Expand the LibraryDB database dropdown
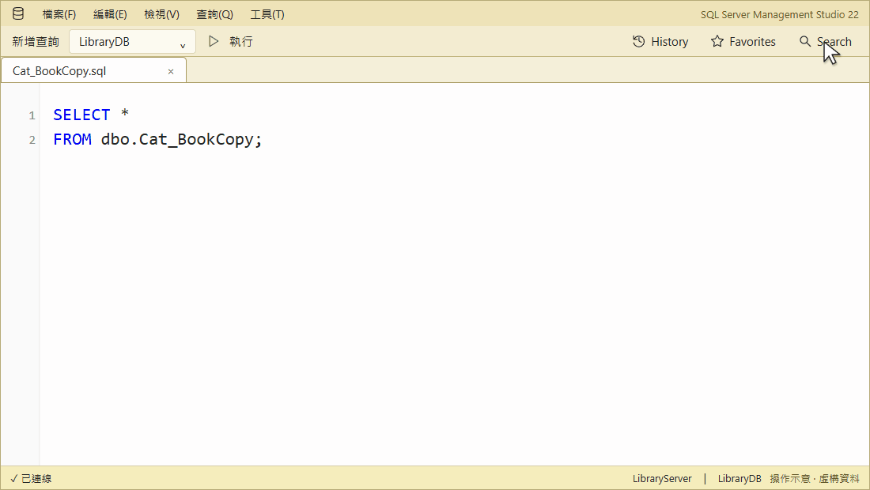 tap(132, 42)
